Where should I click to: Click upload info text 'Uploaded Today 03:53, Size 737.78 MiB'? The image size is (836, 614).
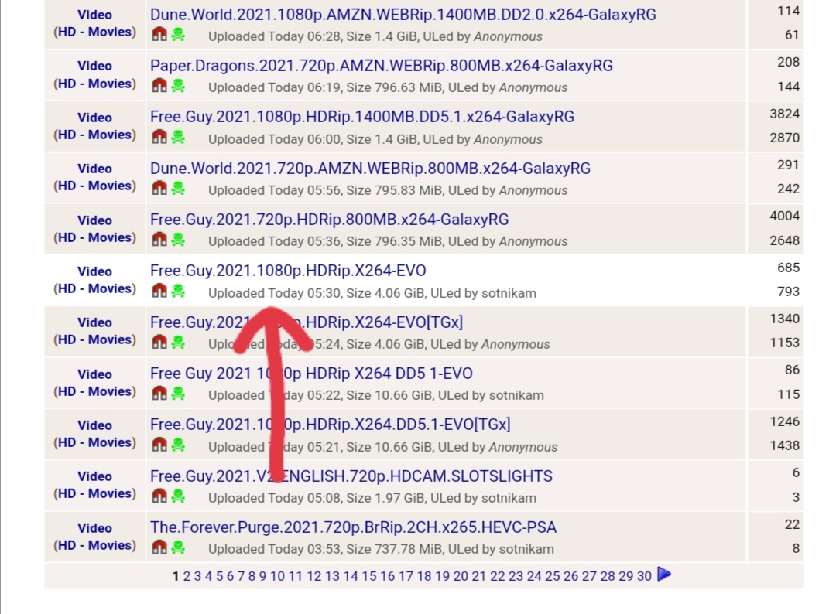pyautogui.click(x=324, y=549)
